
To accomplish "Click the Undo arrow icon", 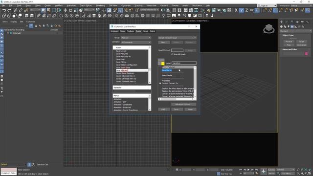I will tap(4, 10).
